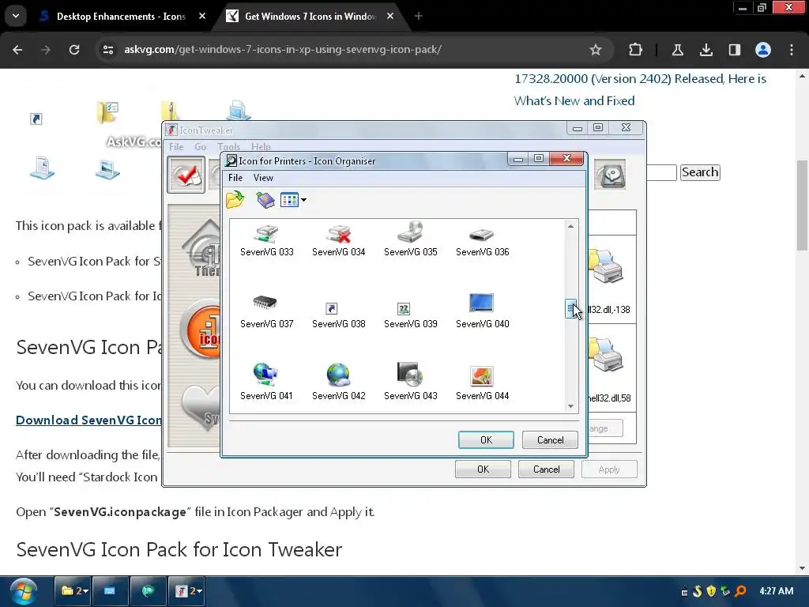Select the SevenVG 042 globe icon

338,382
